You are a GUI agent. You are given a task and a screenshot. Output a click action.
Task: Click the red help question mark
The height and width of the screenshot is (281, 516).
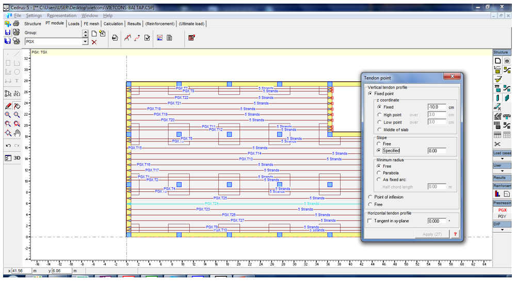click(x=455, y=234)
